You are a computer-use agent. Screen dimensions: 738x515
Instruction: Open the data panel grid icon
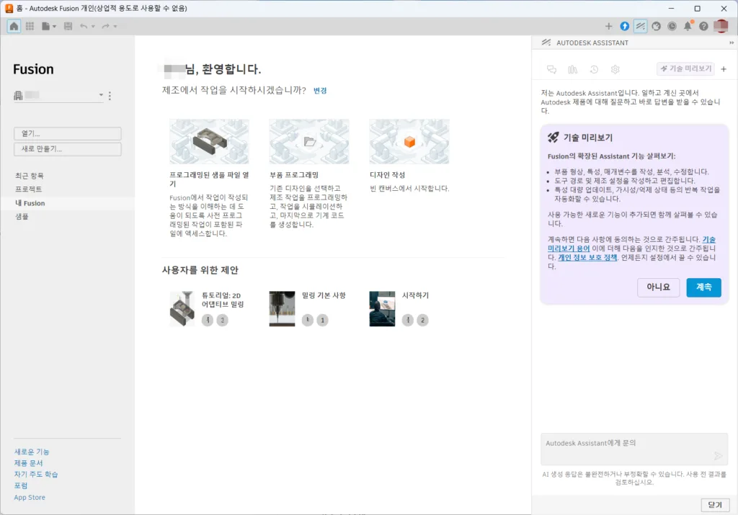pos(30,27)
